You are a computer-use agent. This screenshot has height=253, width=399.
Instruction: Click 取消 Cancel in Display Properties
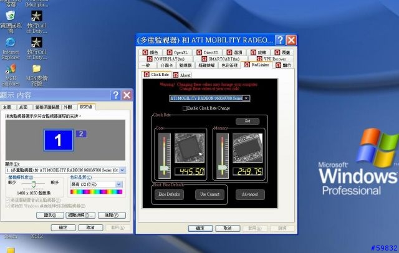click(90, 227)
